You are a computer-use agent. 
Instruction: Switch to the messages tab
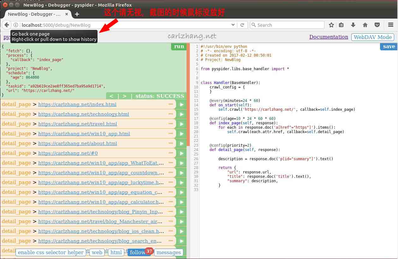(169, 252)
